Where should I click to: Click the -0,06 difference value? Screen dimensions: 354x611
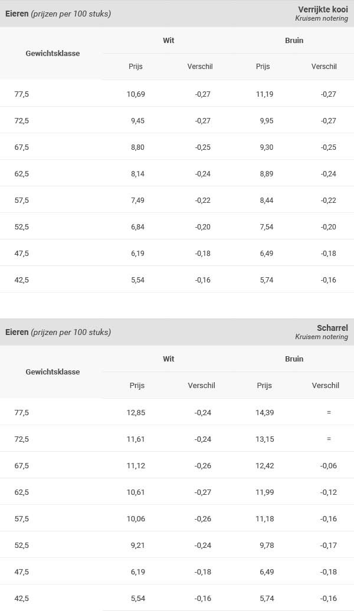328,466
